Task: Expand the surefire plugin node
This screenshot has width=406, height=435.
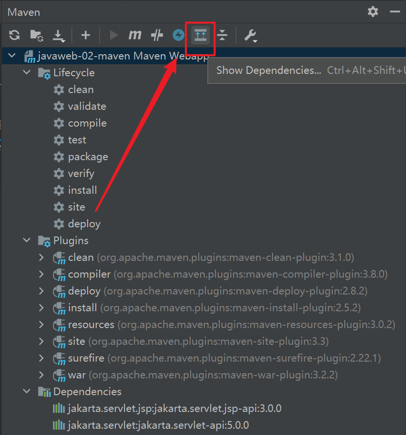Action: [41, 358]
